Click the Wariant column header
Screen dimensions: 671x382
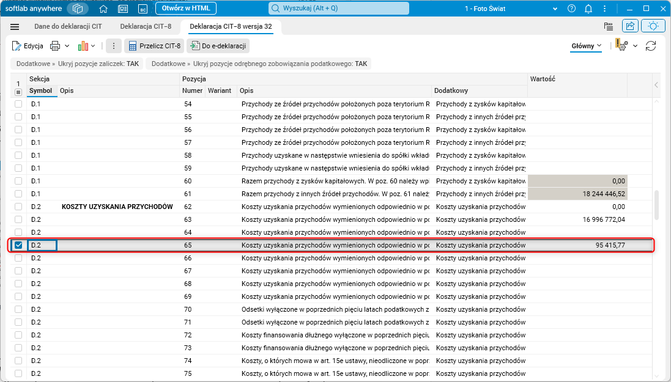[x=220, y=90]
